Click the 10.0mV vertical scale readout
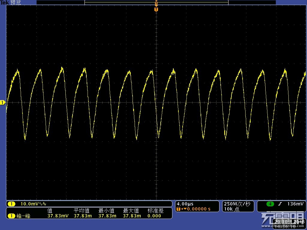The image size is (307, 230). click(29, 204)
